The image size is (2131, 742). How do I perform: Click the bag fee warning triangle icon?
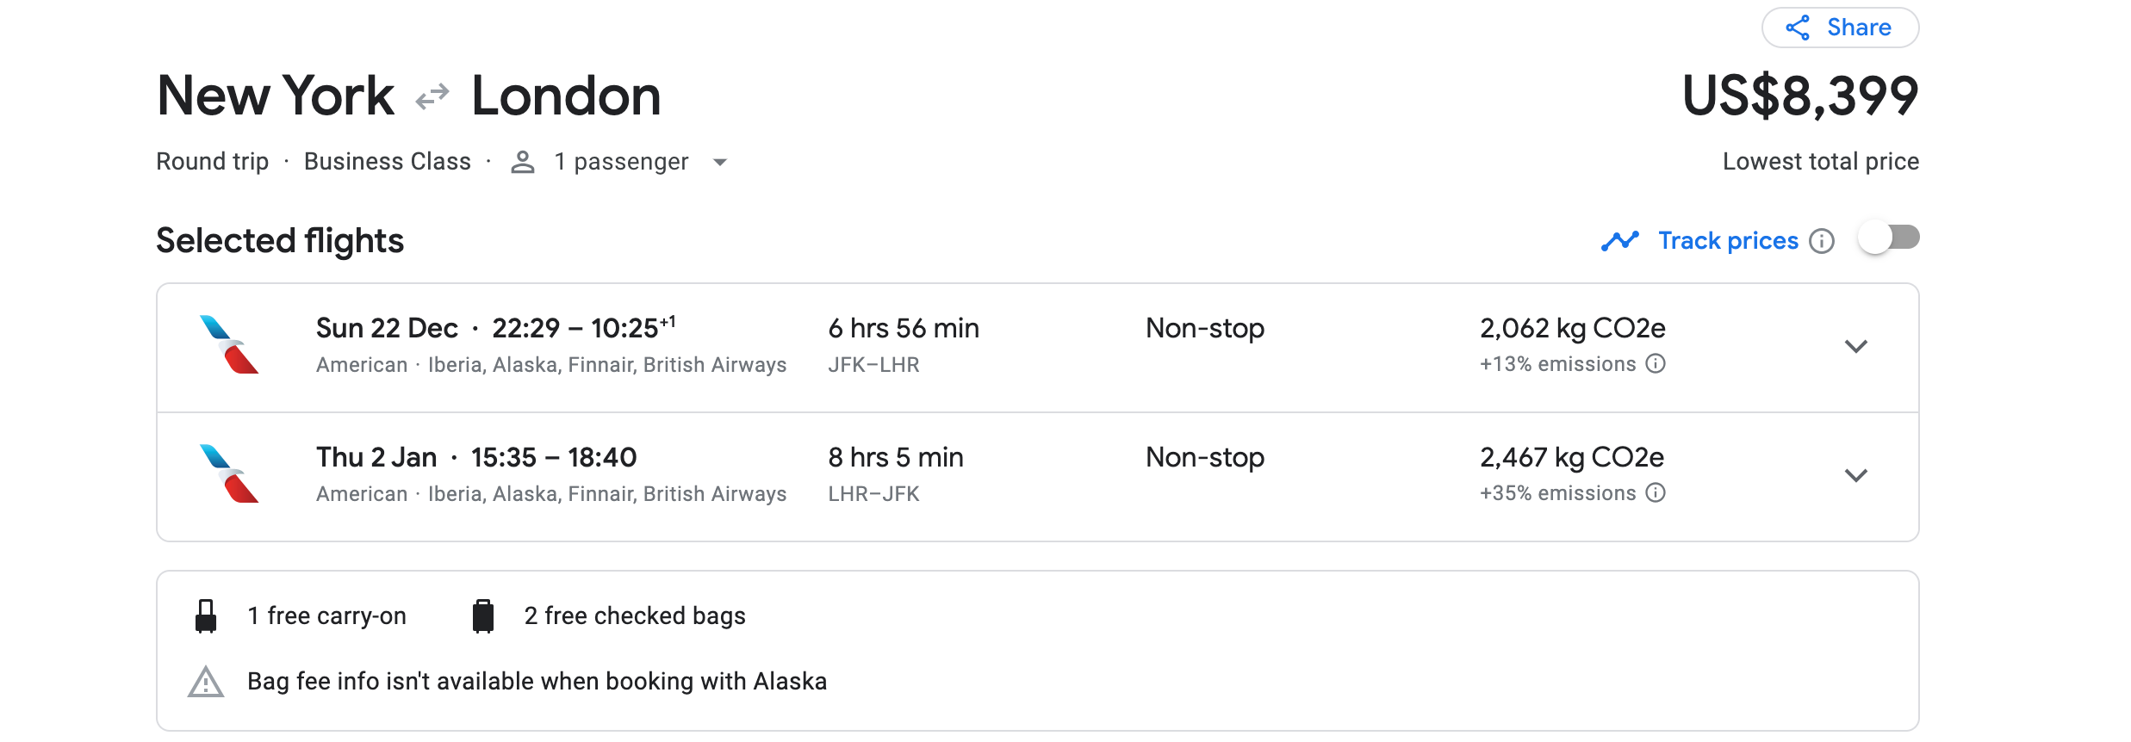pyautogui.click(x=206, y=682)
